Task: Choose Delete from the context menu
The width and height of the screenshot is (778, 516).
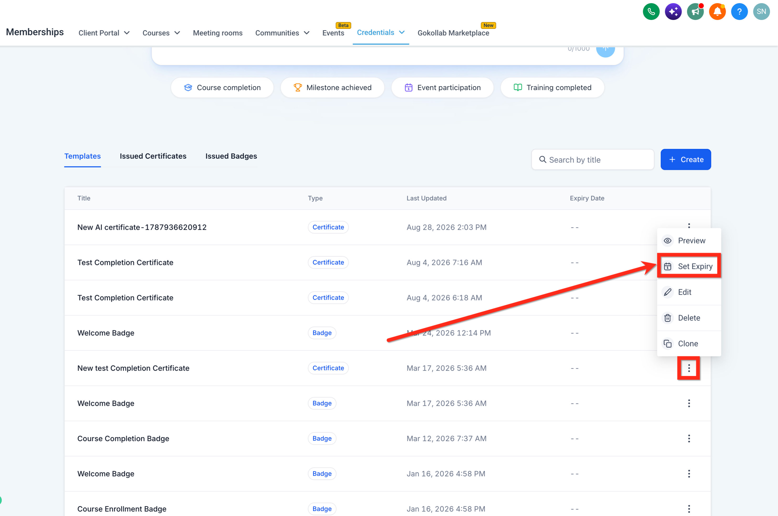Action: (x=689, y=318)
